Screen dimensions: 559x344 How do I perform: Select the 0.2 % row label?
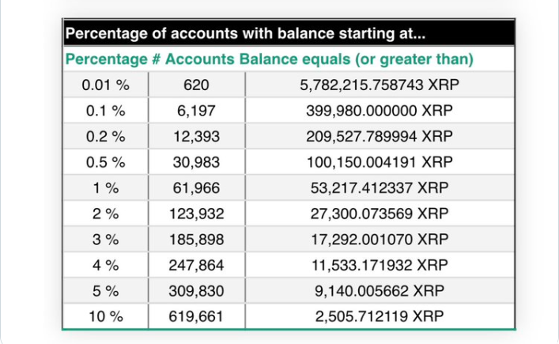pyautogui.click(x=104, y=136)
